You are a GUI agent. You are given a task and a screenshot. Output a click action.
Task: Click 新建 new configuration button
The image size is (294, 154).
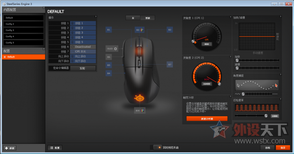10,148
